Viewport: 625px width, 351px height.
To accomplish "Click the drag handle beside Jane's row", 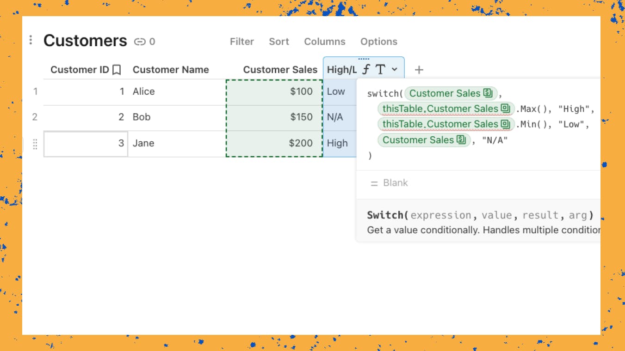I will (35, 144).
